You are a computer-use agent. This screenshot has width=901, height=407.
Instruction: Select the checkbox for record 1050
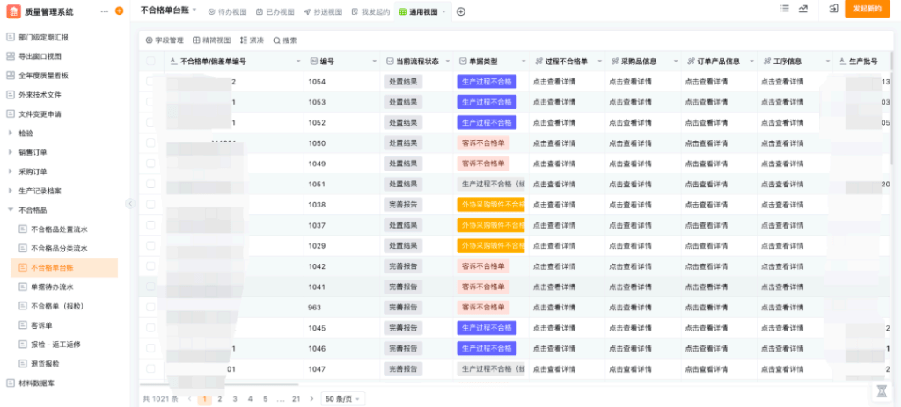[x=150, y=142]
